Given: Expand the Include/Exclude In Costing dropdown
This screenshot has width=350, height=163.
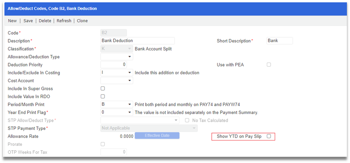Looking at the screenshot, I should tap(117, 73).
